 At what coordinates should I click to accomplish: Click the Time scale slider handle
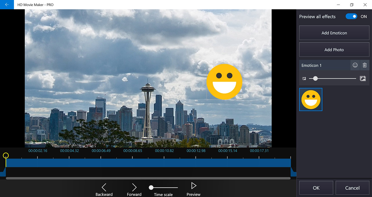click(151, 188)
